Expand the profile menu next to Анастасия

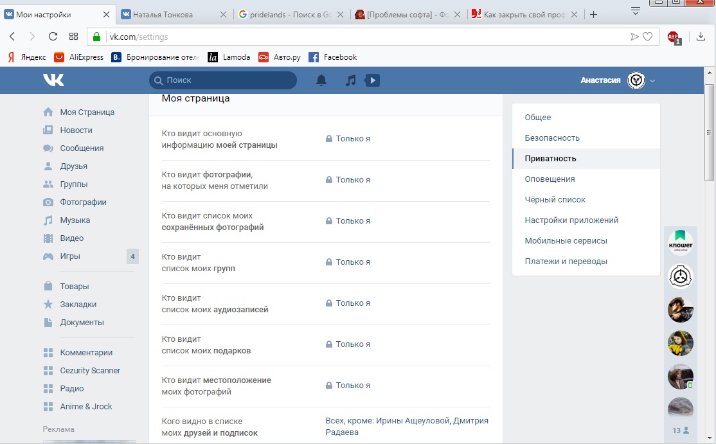click(652, 81)
